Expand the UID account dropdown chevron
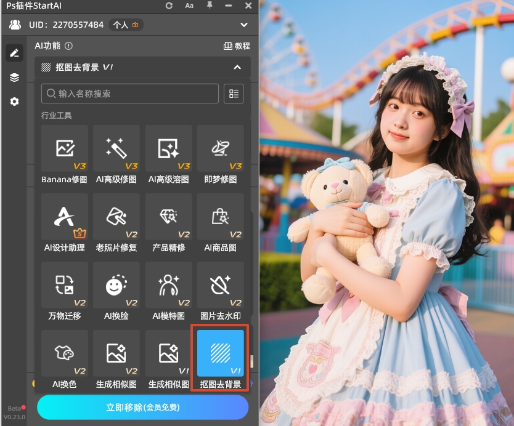Viewport: 514px width, 426px height. click(244, 25)
